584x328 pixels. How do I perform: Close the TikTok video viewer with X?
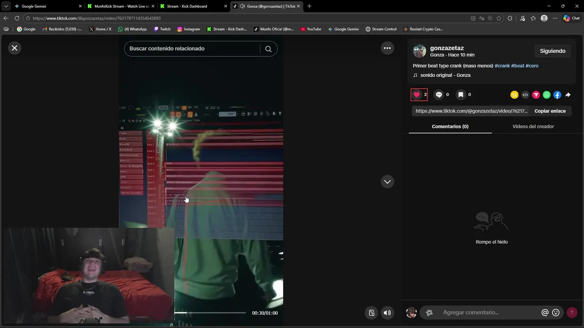[x=15, y=48]
